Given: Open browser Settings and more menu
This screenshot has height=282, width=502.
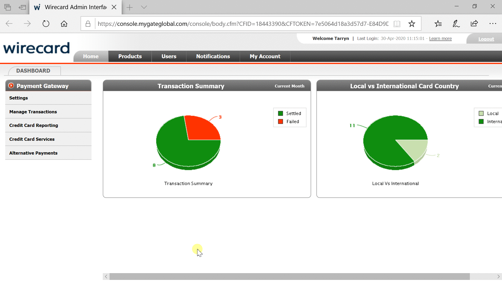Looking at the screenshot, I should coord(493,24).
